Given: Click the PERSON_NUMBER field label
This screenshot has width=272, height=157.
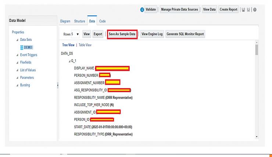Looking at the screenshot, I should 86,75.
